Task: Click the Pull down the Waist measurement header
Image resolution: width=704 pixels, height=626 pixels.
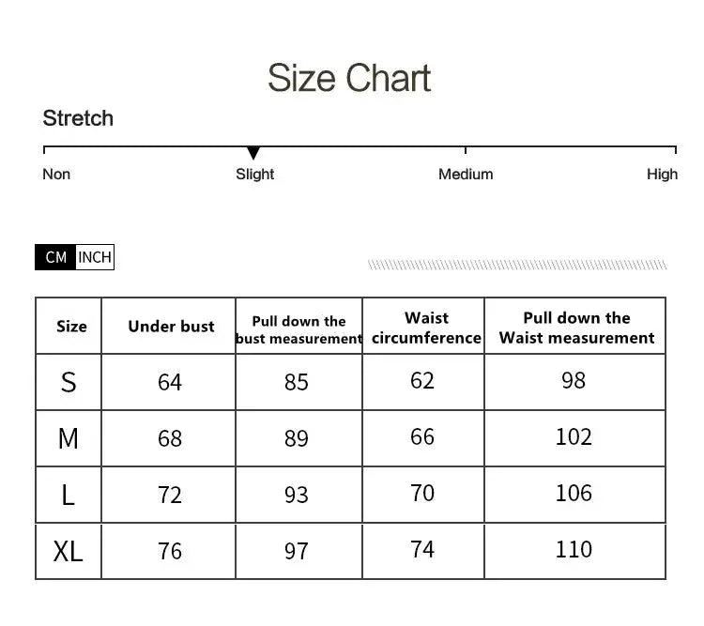Action: click(x=576, y=328)
